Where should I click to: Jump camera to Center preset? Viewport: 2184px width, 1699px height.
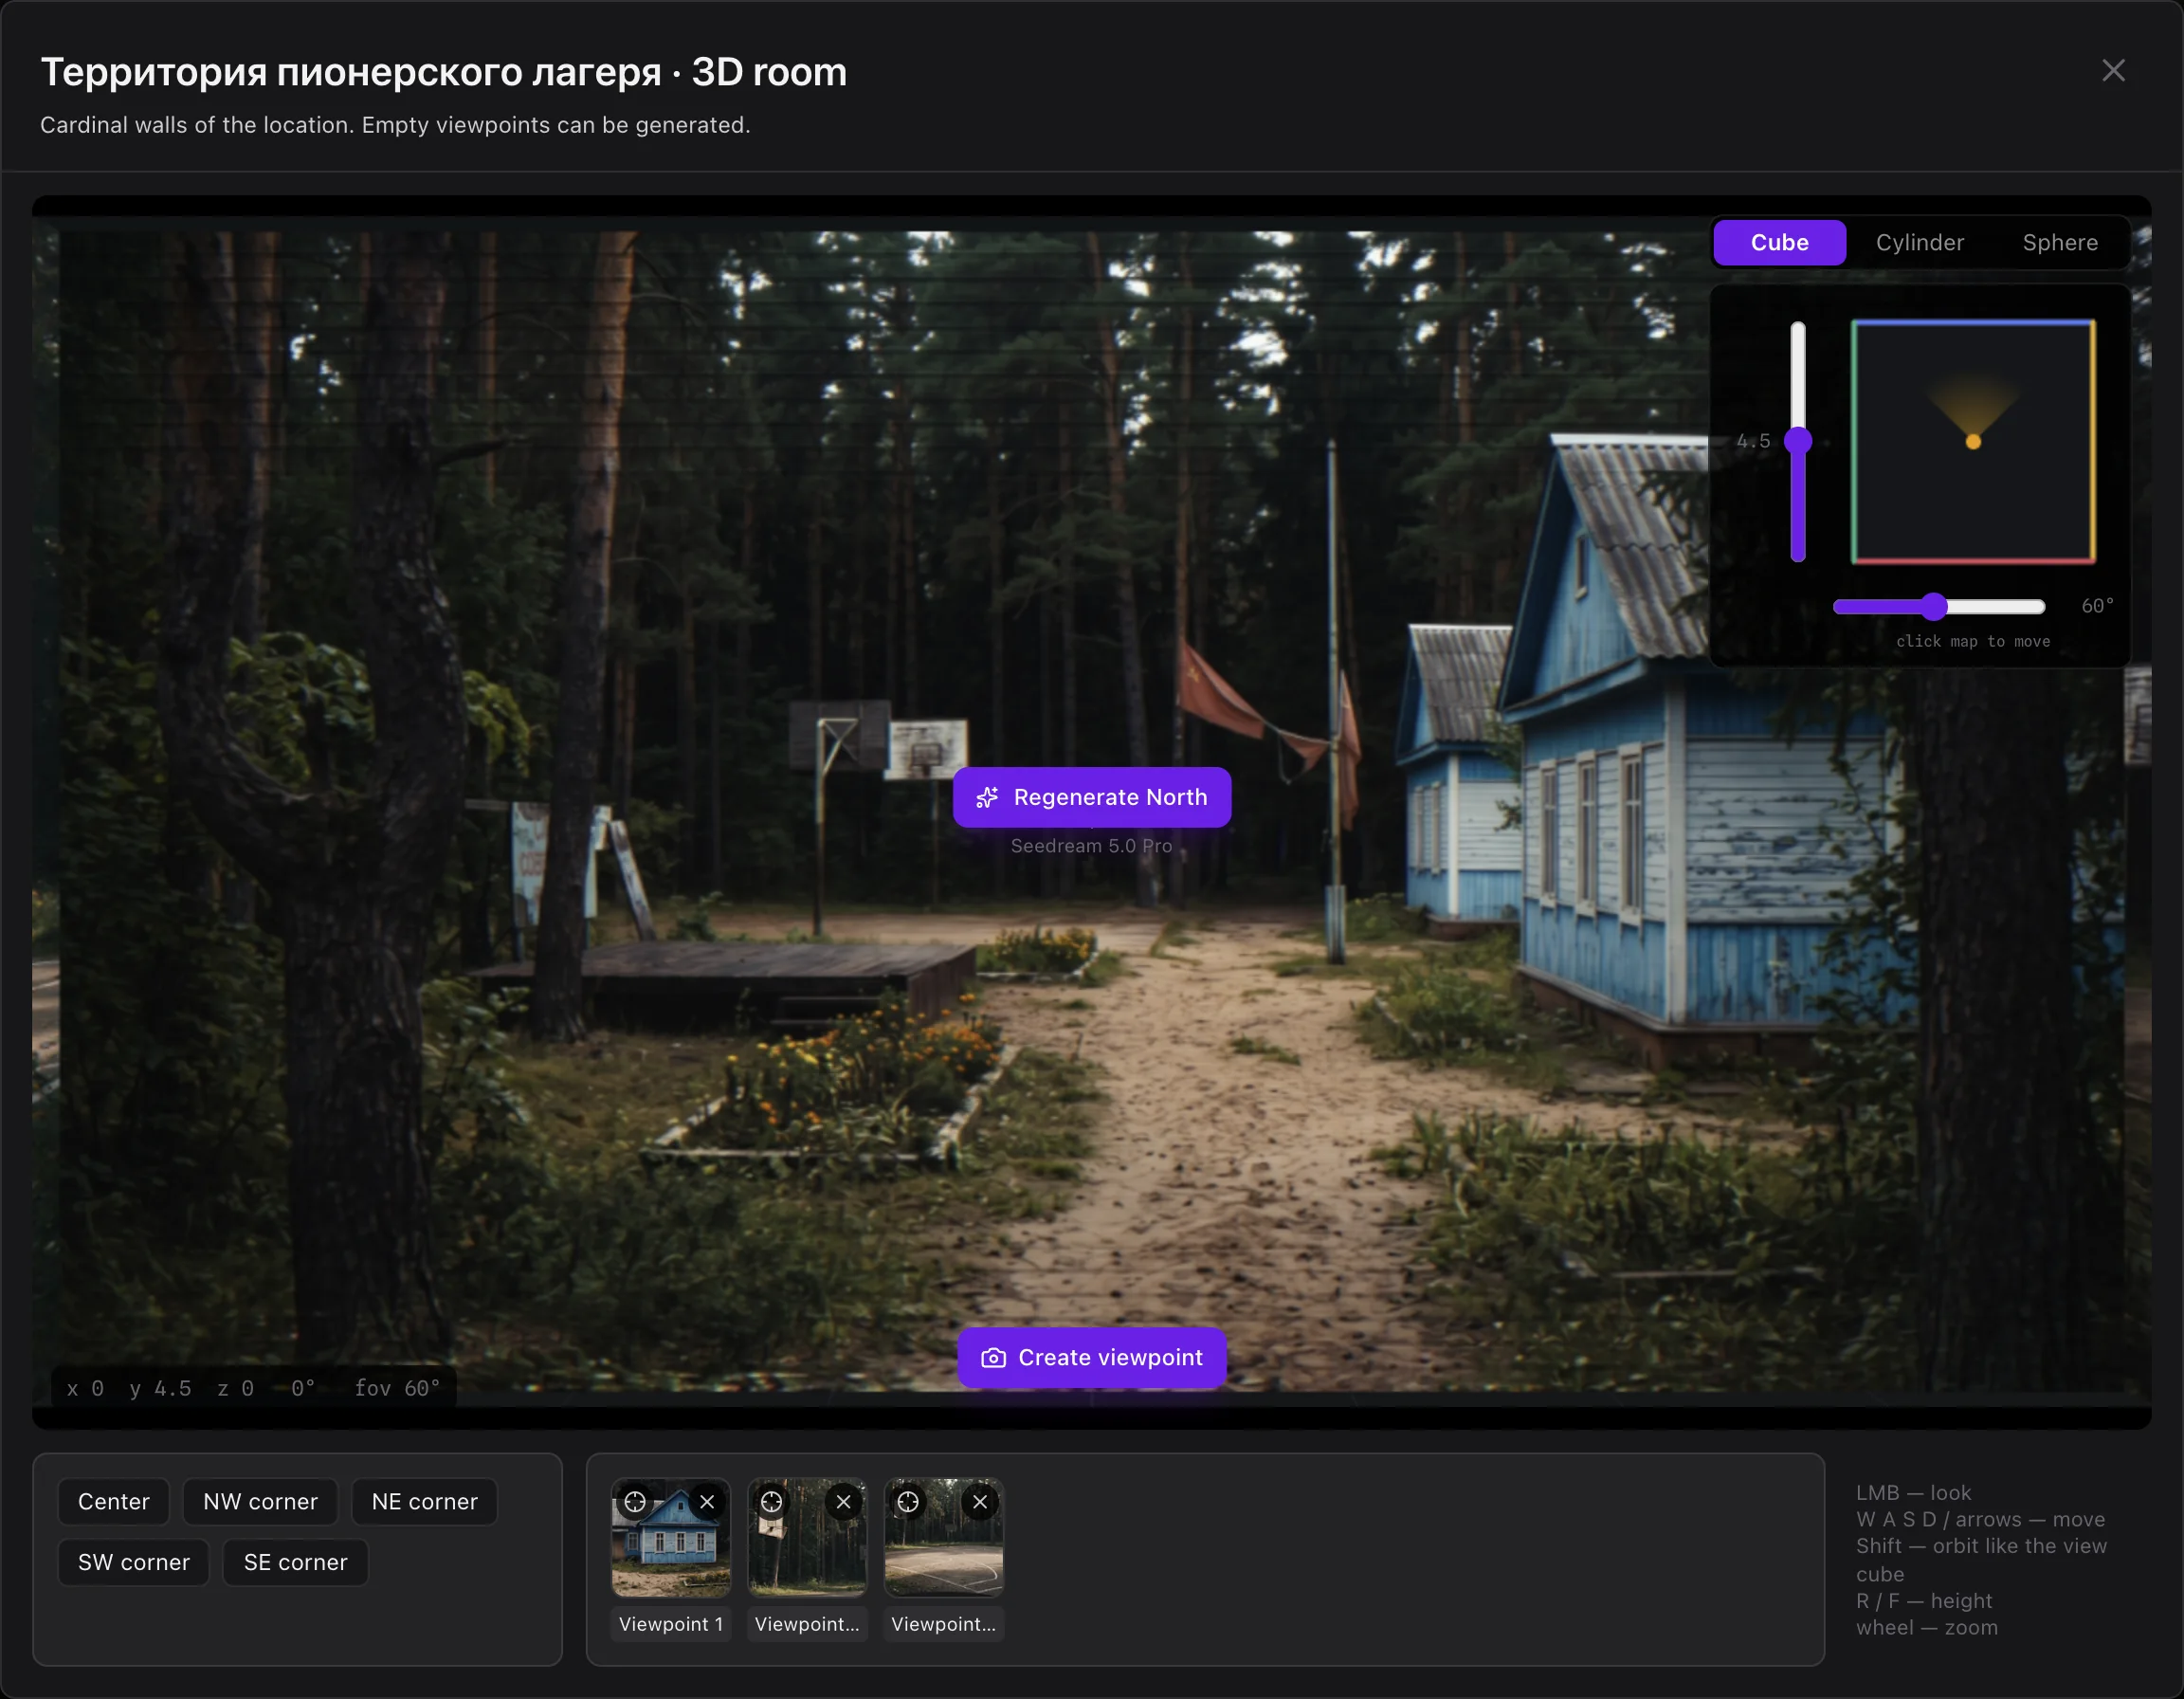tap(113, 1501)
